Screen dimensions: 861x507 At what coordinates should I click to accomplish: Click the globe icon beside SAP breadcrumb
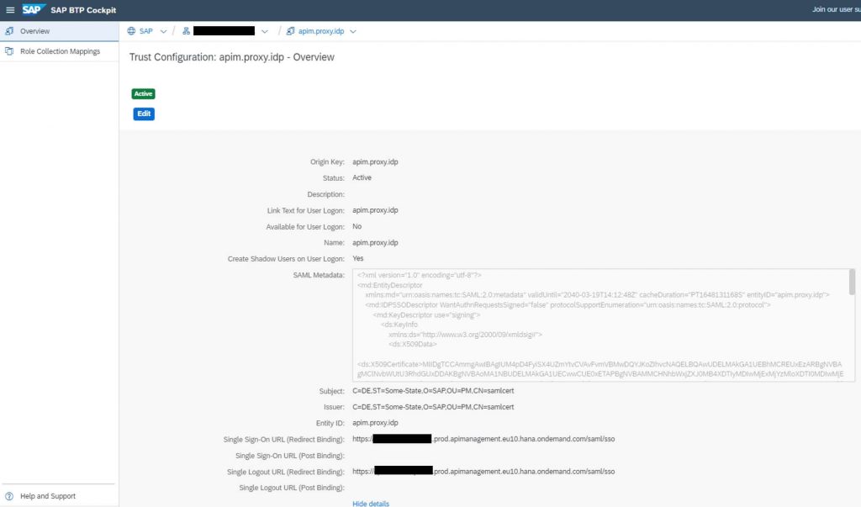point(131,31)
